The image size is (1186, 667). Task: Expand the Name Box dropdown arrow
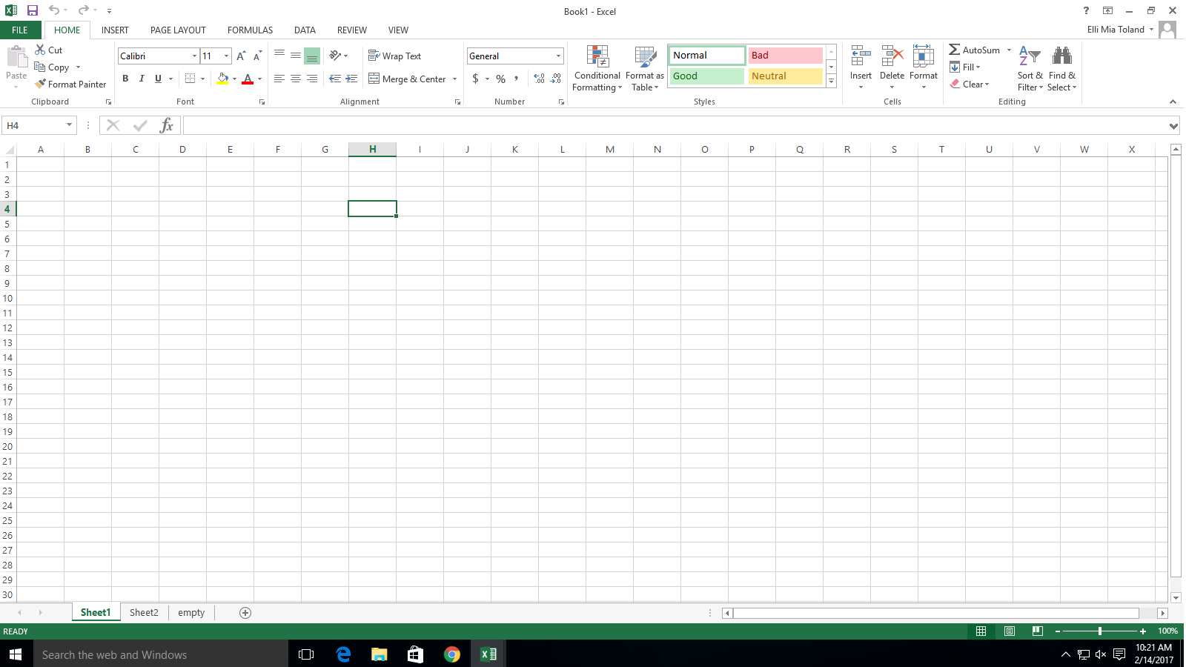tap(69, 125)
